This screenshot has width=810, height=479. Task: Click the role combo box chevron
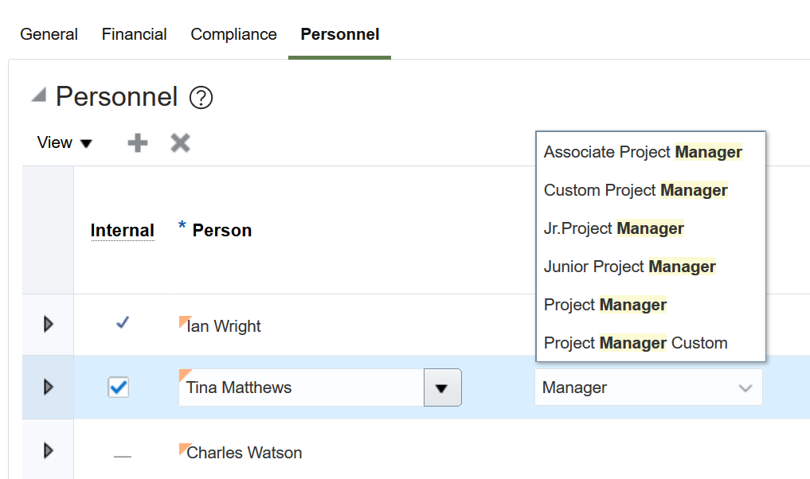[745, 388]
